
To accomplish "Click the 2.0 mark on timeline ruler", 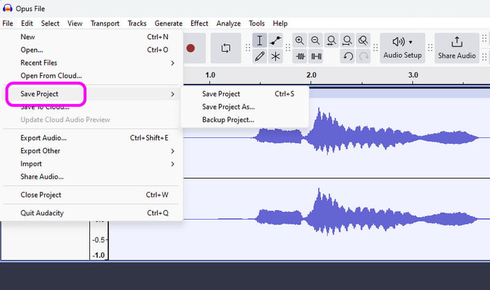I will pos(311,75).
